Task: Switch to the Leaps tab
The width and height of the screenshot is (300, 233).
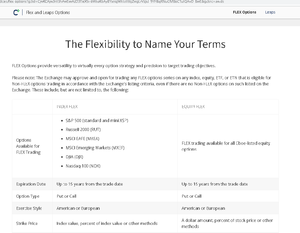Action: pos(270,12)
